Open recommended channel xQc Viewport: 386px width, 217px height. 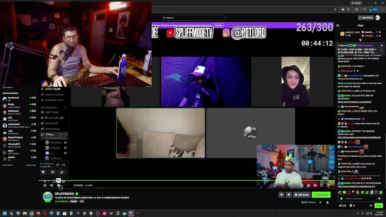tap(19, 119)
